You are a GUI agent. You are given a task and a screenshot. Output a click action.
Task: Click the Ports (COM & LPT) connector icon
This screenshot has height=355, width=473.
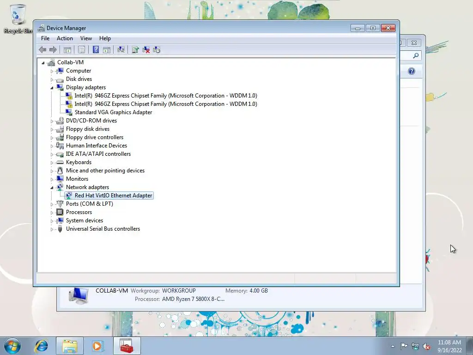click(x=60, y=204)
